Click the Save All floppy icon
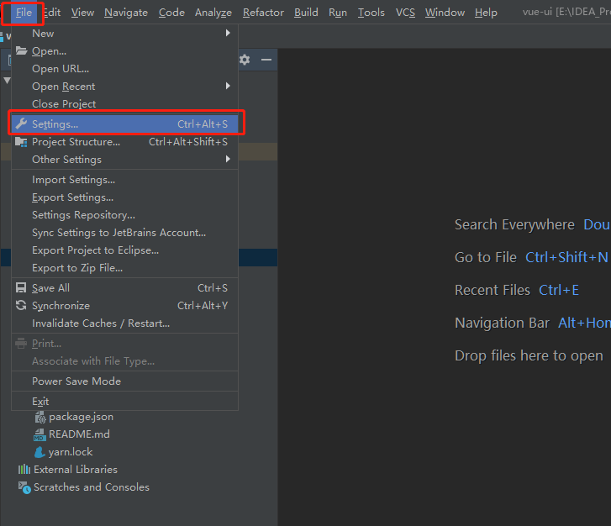The width and height of the screenshot is (611, 526). tap(21, 288)
